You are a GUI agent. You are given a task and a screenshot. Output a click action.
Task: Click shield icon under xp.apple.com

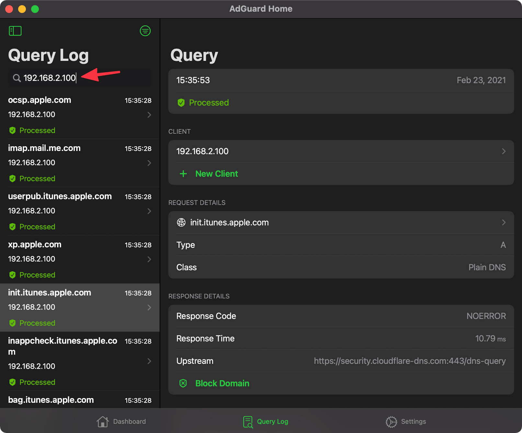point(12,275)
